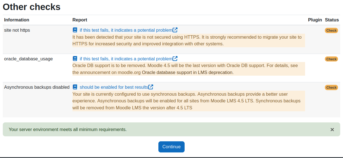
Task: Open 'if this test fails' link for oracle_database_usage
Action: point(126,59)
